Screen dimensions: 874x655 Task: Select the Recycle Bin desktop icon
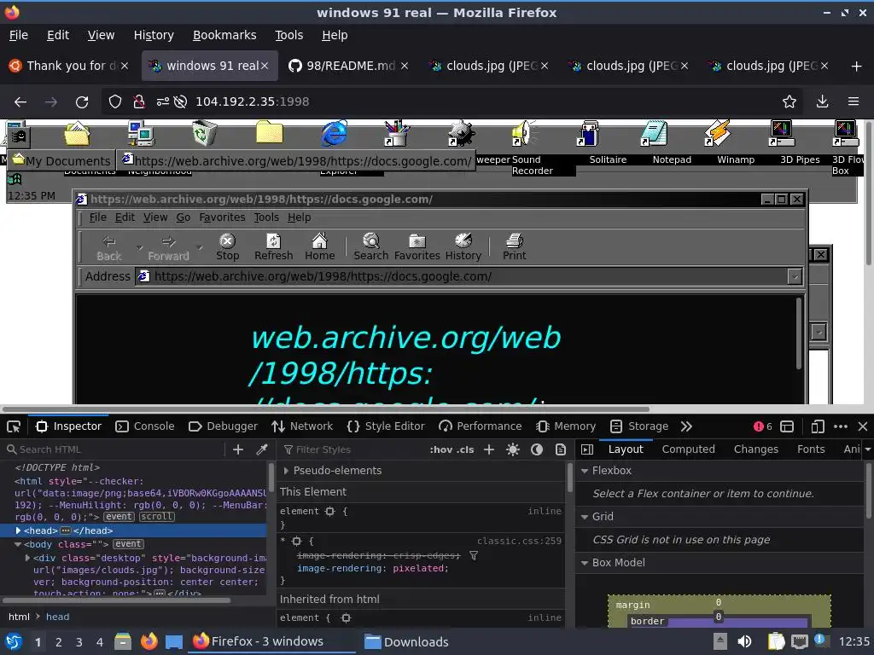pyautogui.click(x=204, y=134)
